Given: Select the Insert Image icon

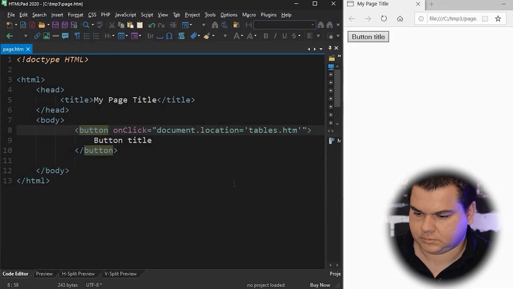Looking at the screenshot, I should click(x=46, y=36).
